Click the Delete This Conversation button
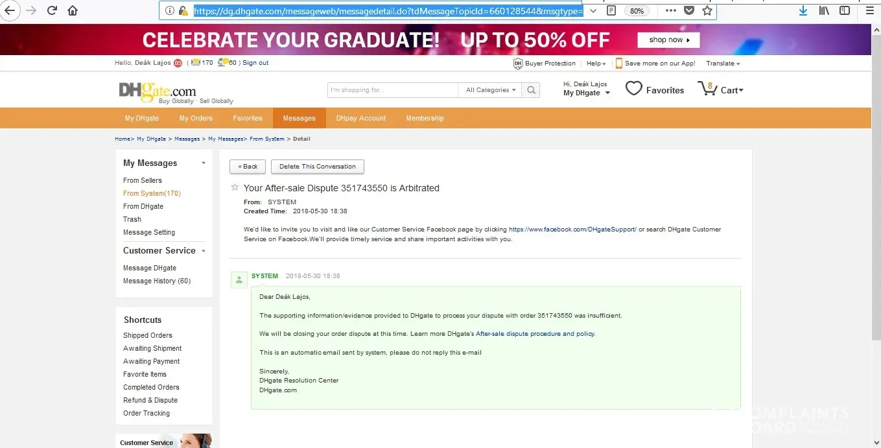This screenshot has width=881, height=448. (x=317, y=167)
